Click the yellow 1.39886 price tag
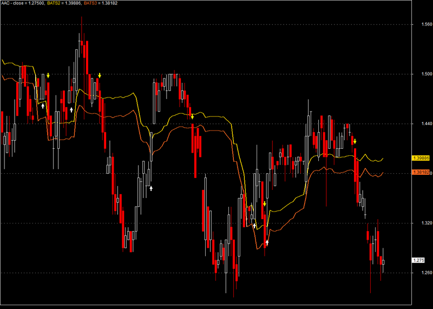The width and height of the screenshot is (433, 309). pos(421,158)
